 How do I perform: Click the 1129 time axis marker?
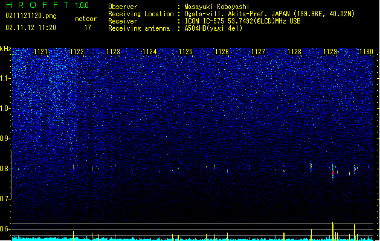(x=330, y=52)
